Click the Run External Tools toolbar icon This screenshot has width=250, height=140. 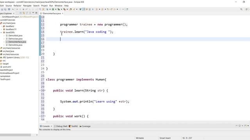pos(64,9)
